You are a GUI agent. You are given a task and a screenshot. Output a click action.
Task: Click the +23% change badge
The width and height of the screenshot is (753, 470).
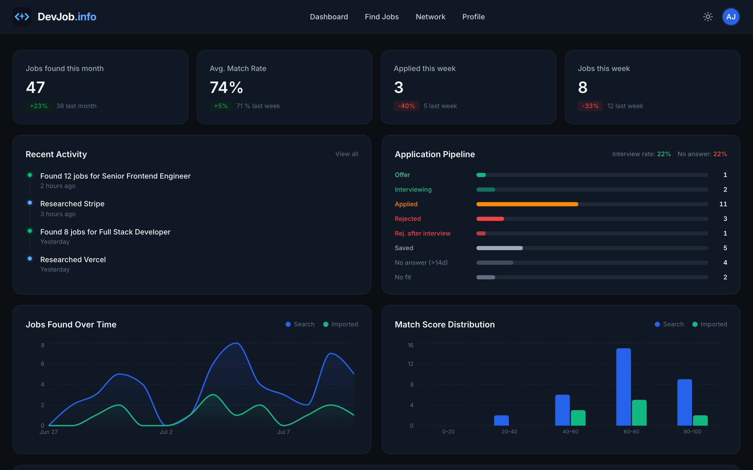(x=39, y=106)
